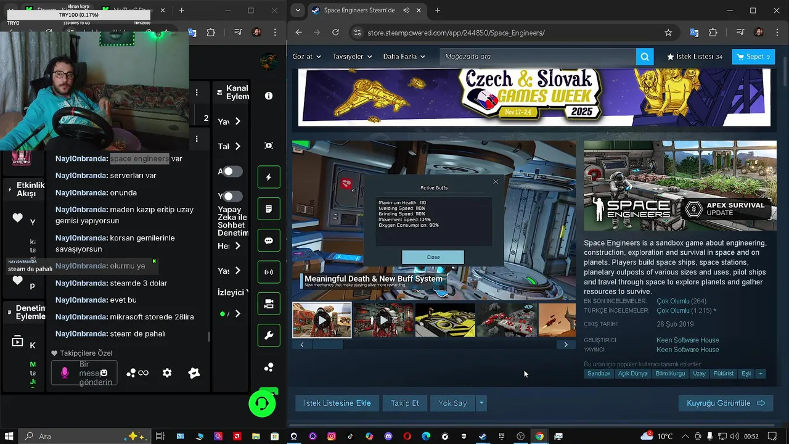Open the chat bubble sidebar icon
Image resolution: width=789 pixels, height=444 pixels.
(x=269, y=240)
